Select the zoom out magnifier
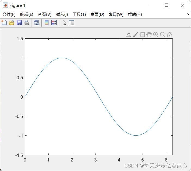The width and height of the screenshot is (191, 171). 162,35
